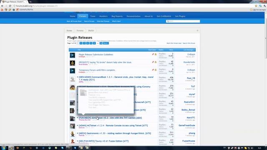Open the wrench settings icon in Chrome
The width and height of the screenshot is (267, 150).
pos(264,6)
